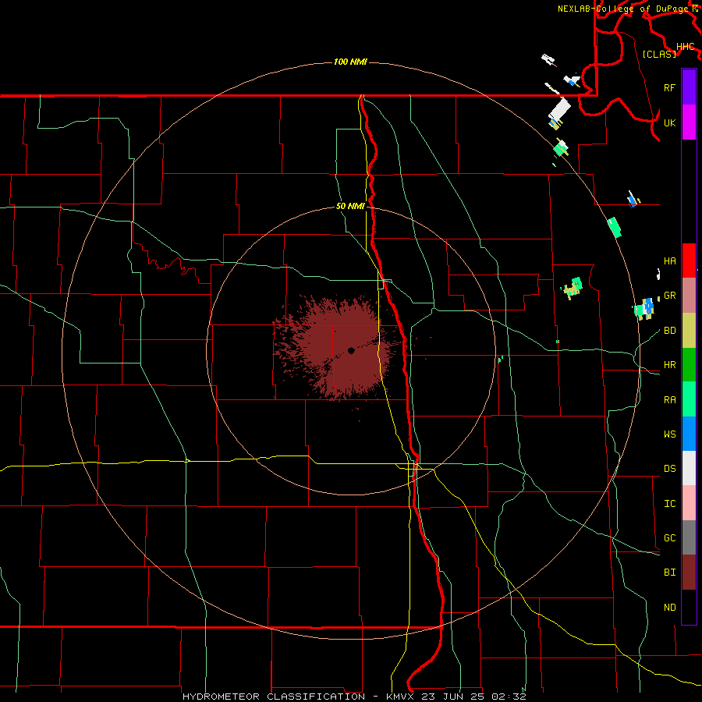Click the "02:32" timestamp text

tap(509, 697)
